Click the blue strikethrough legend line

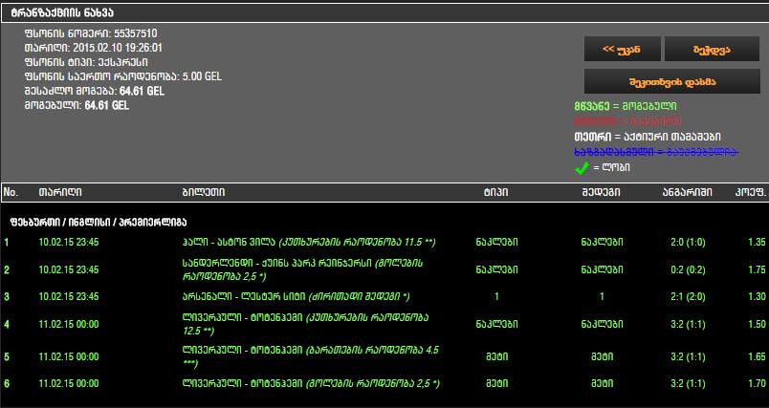(656, 152)
